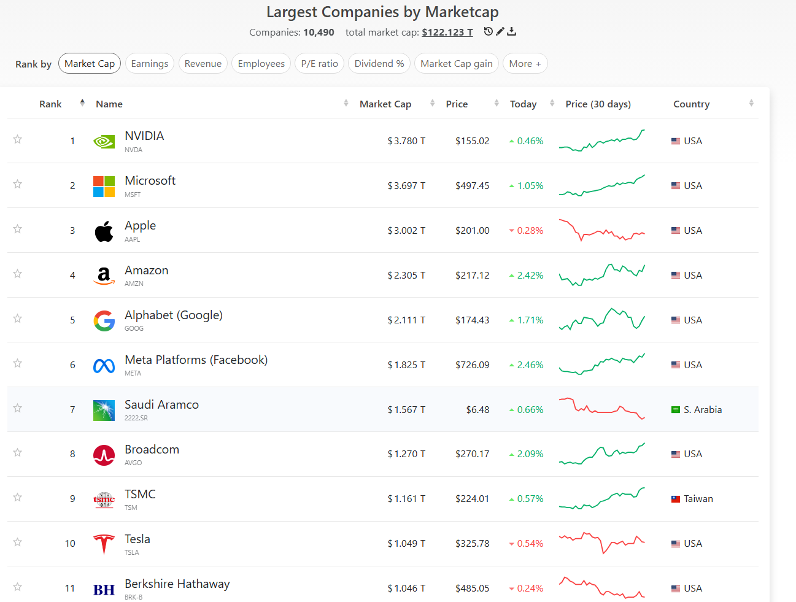Click the Apple logo icon
Screen dimensions: 796x602
[x=104, y=231]
